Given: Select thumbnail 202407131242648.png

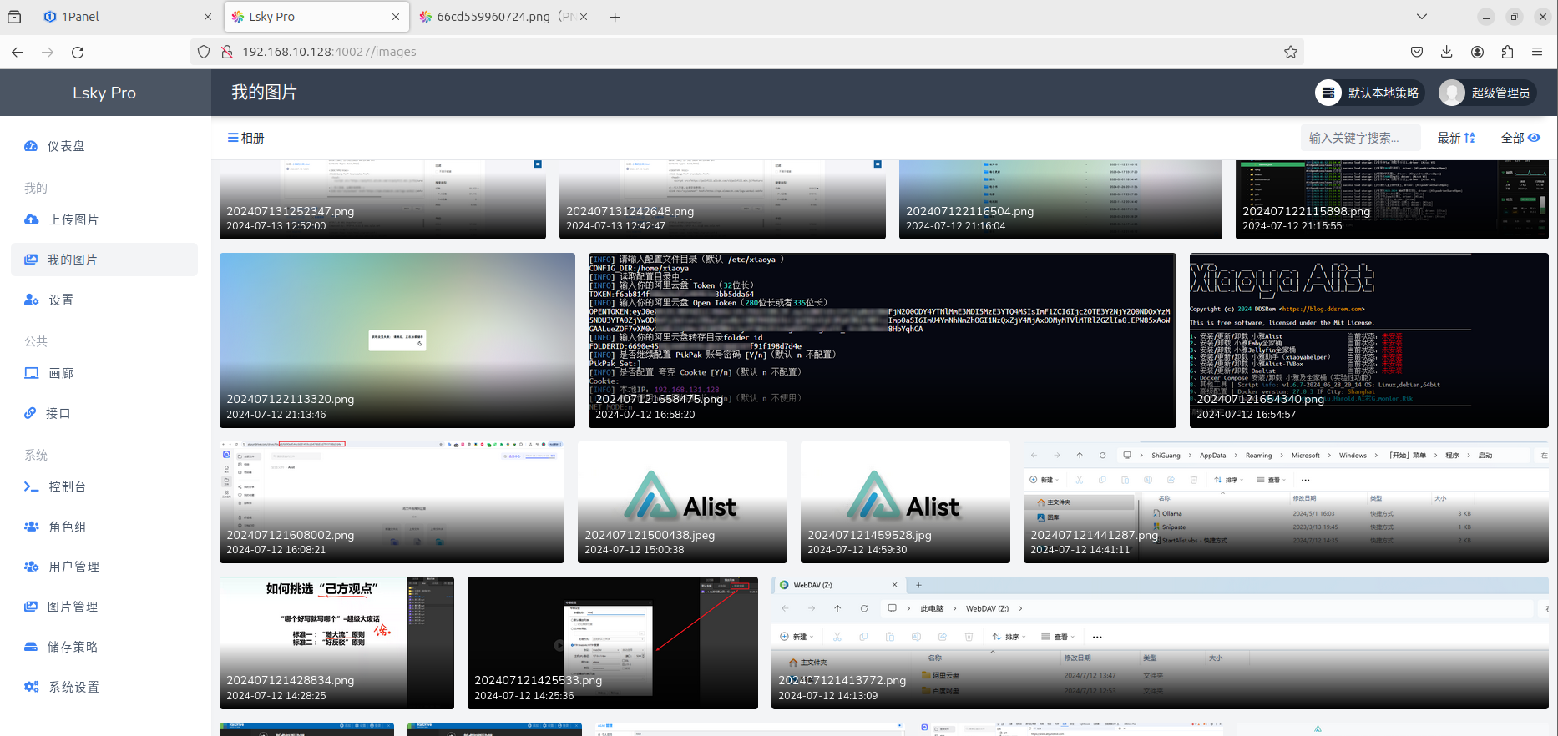Looking at the screenshot, I should 722,199.
